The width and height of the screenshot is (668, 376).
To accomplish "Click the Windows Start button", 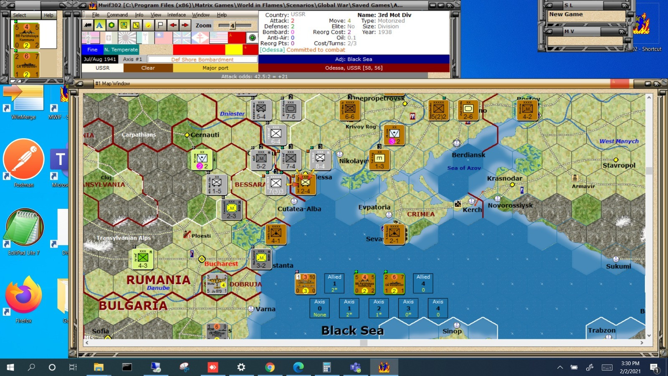I will click(x=10, y=367).
